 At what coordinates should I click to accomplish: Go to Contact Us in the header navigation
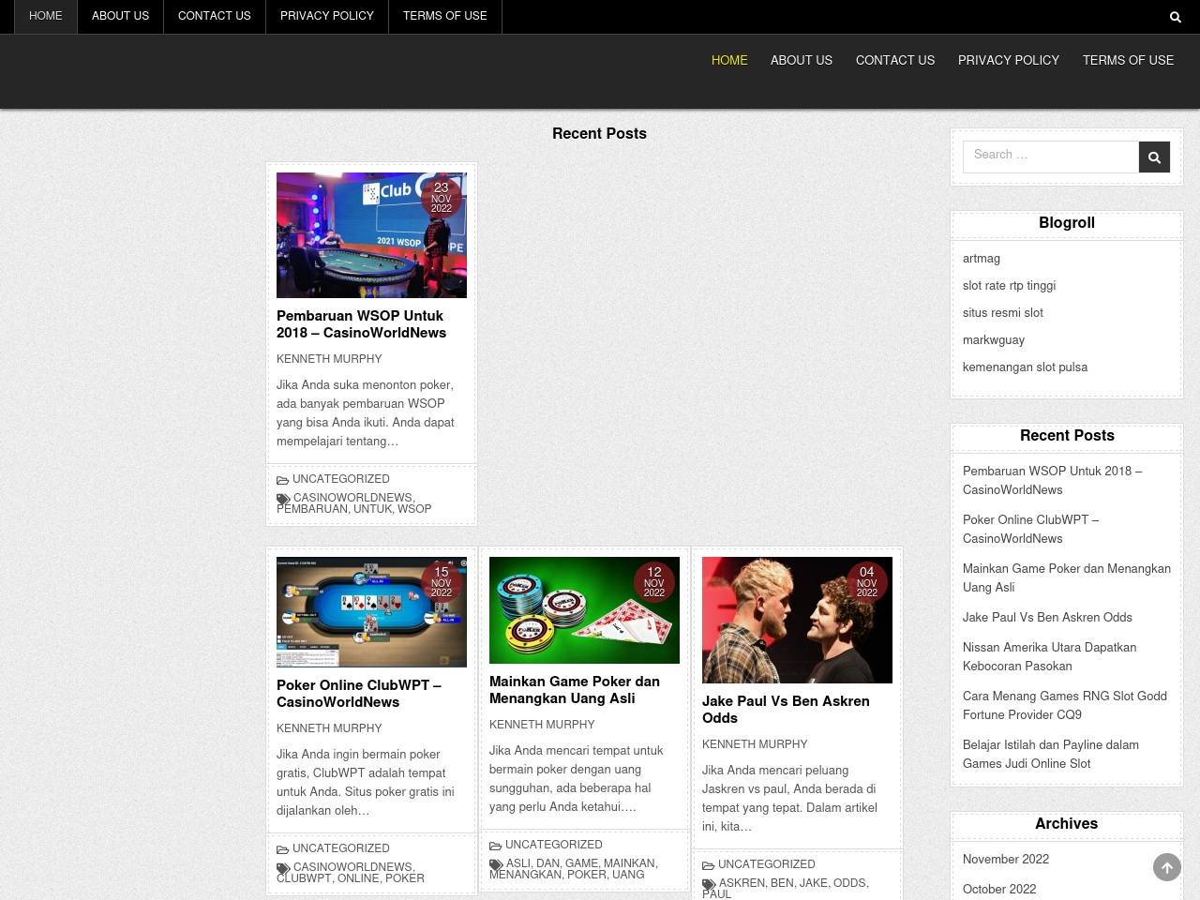click(895, 60)
